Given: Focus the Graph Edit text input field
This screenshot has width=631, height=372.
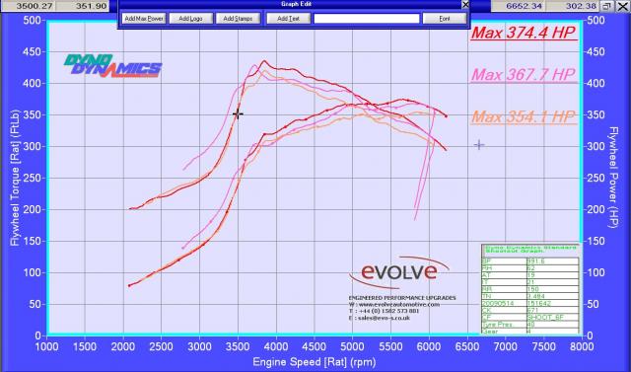Looking at the screenshot, I should coord(367,19).
